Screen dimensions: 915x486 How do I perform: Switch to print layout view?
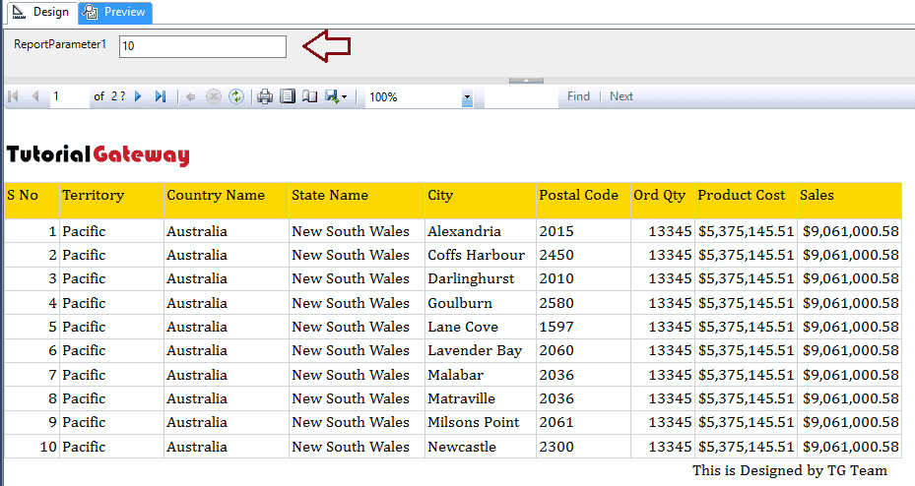tap(288, 96)
